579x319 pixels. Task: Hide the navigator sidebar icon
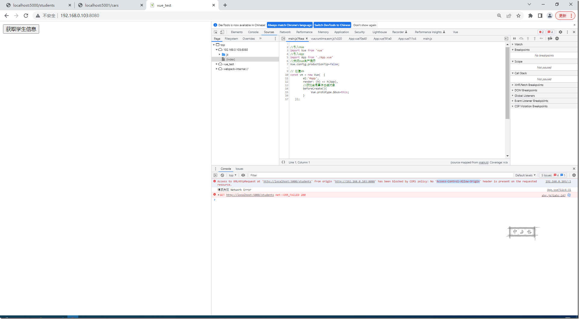coord(283,39)
